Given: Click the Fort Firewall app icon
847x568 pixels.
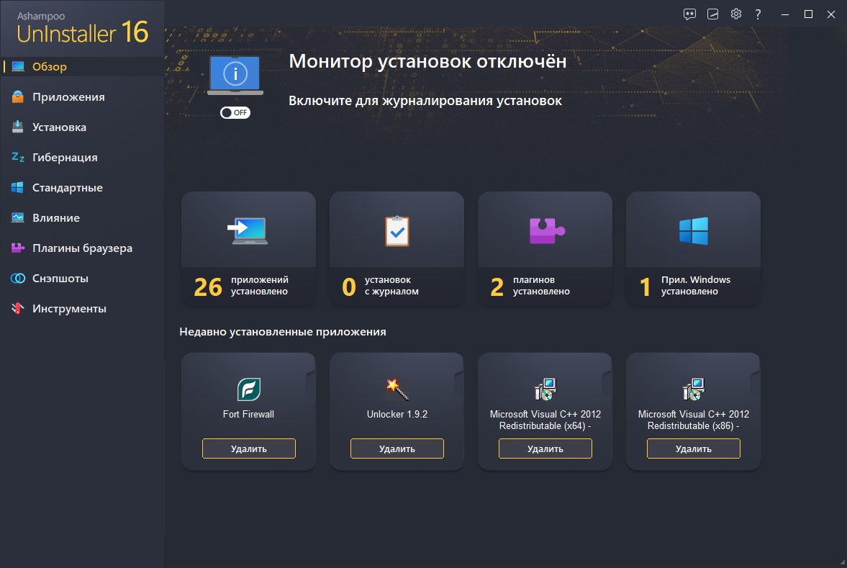Looking at the screenshot, I should [x=248, y=389].
